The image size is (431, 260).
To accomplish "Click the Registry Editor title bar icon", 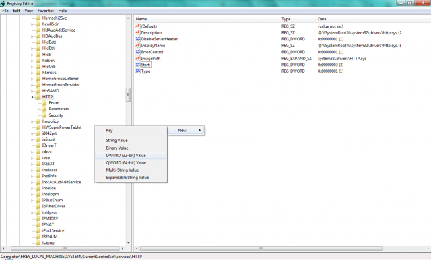I will 3,3.
